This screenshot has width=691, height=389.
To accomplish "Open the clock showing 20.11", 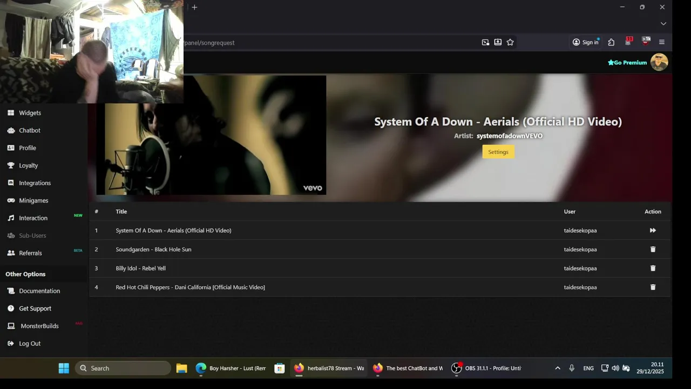I will (649, 368).
